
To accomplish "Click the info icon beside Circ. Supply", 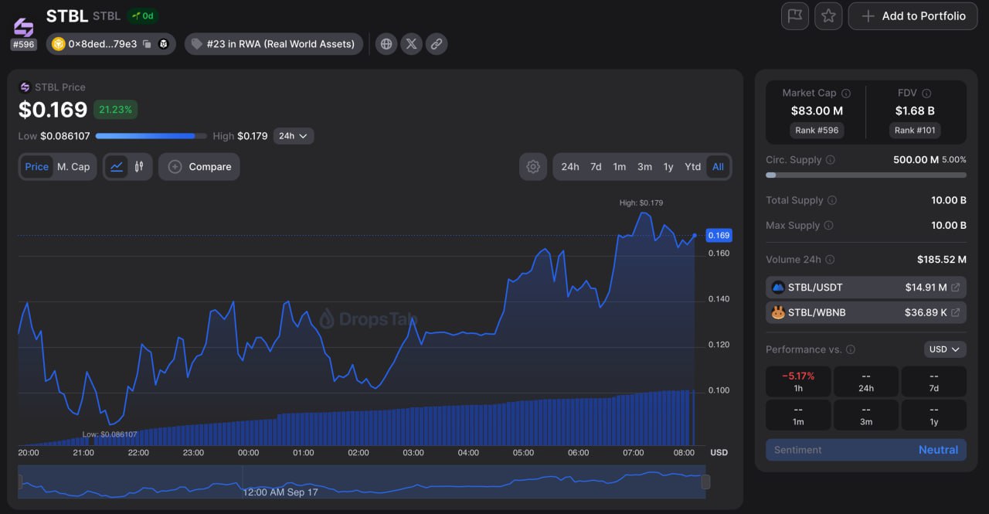I will click(x=831, y=160).
